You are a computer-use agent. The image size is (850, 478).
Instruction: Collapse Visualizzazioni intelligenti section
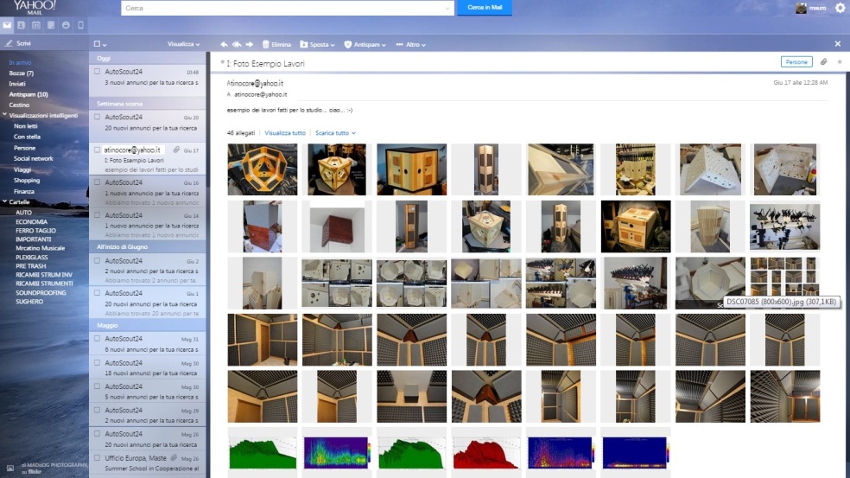[5, 115]
